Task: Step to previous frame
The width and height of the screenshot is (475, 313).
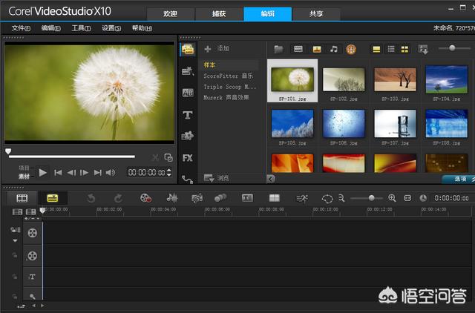Action: click(71, 173)
